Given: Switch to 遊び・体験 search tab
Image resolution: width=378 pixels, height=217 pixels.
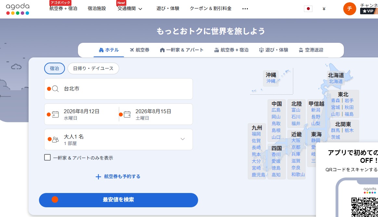Looking at the screenshot, I should [x=273, y=50].
